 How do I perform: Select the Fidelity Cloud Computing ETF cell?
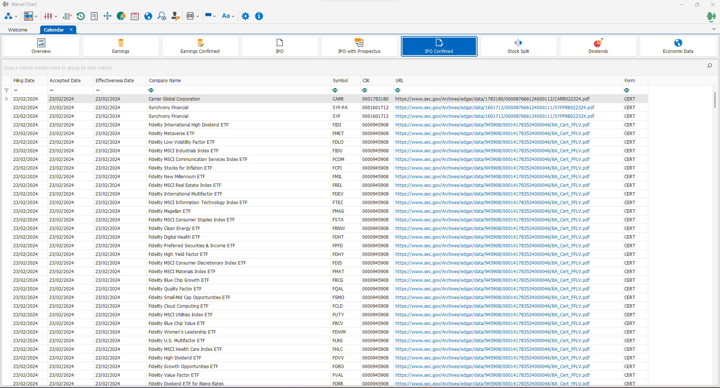pos(239,306)
